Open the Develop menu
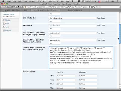Viewport: 121px width, 91px height. point(52,1)
